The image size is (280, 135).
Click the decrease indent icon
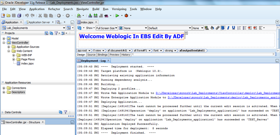pyautogui.click(x=255, y=28)
